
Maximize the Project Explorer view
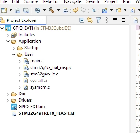124,20
